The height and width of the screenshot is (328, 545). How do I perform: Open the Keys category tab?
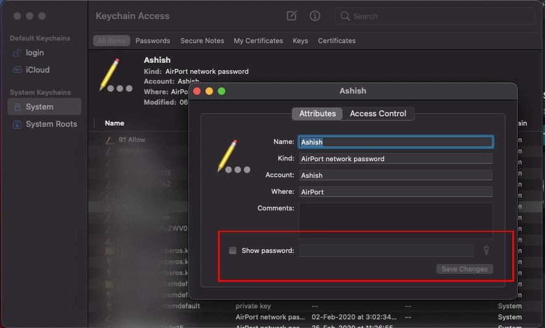[301, 41]
